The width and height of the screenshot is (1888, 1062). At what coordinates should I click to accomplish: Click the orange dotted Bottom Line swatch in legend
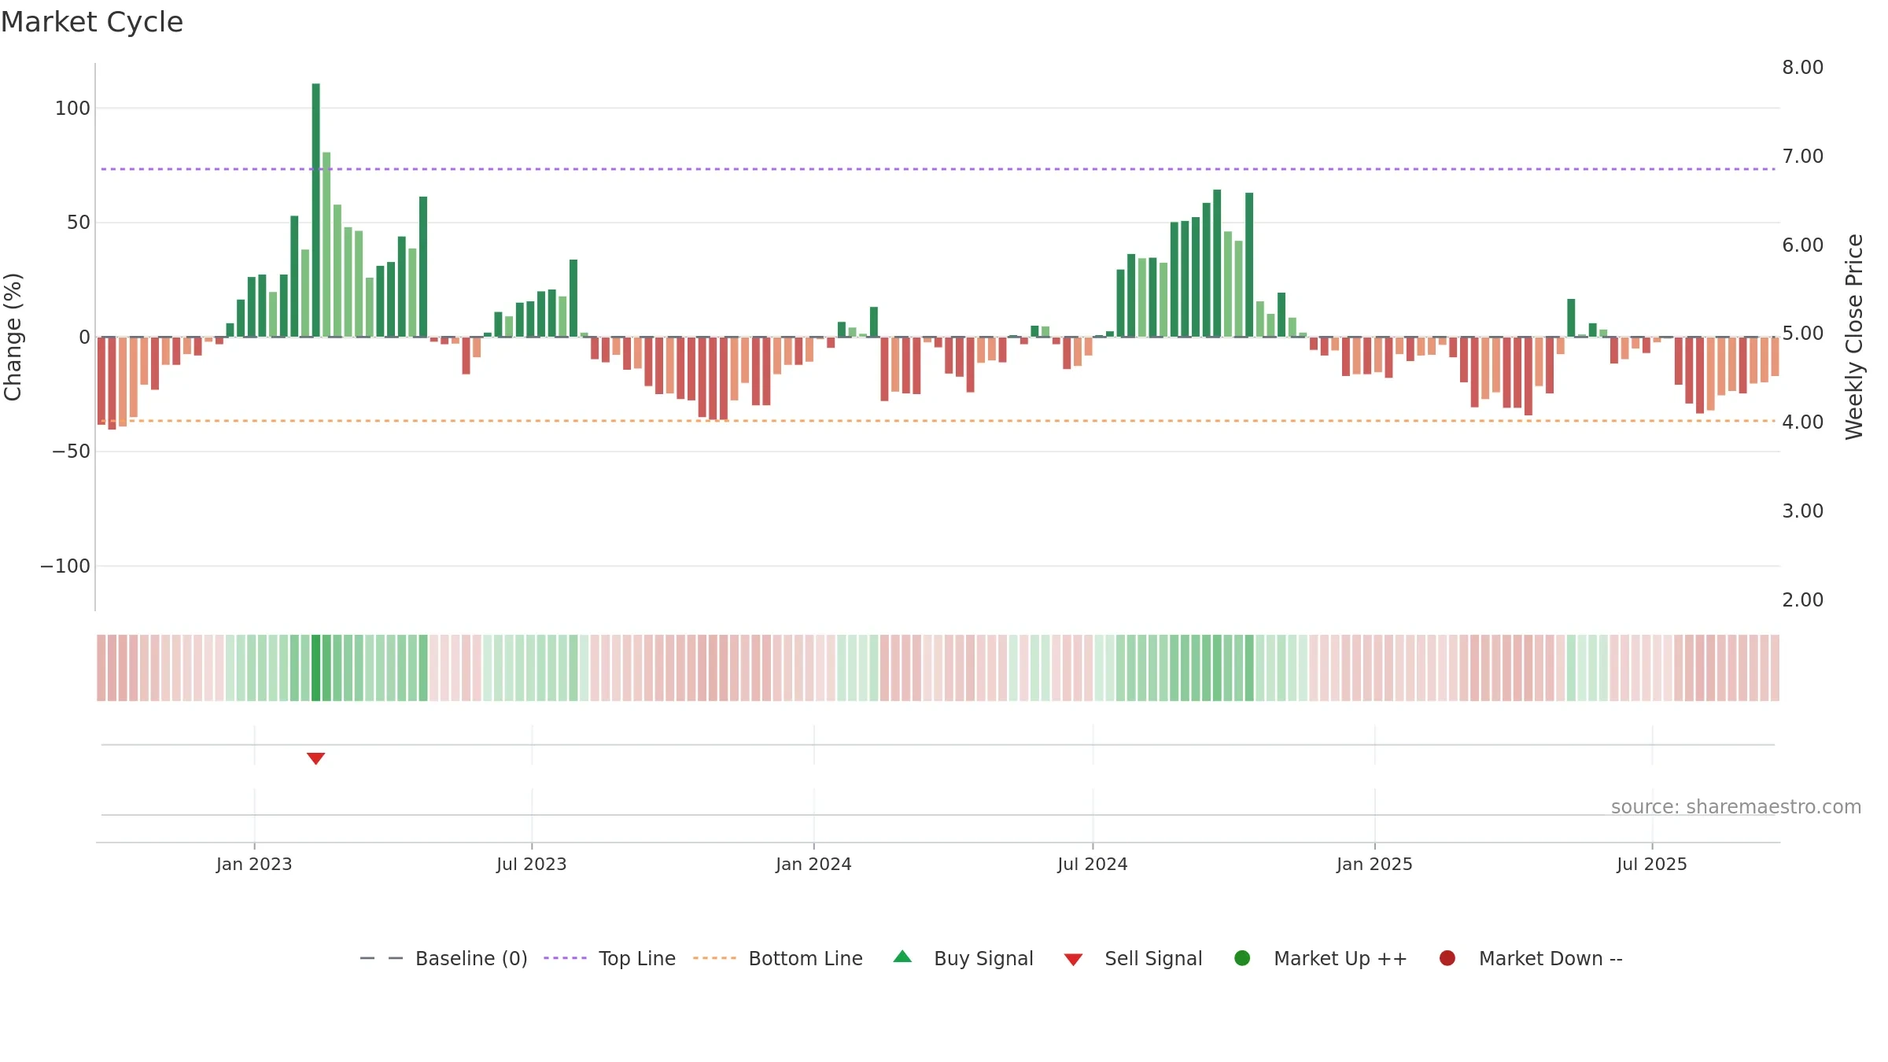tap(714, 958)
